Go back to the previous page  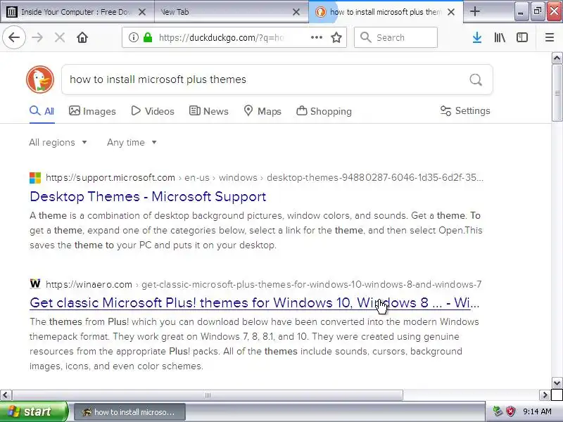(x=14, y=37)
